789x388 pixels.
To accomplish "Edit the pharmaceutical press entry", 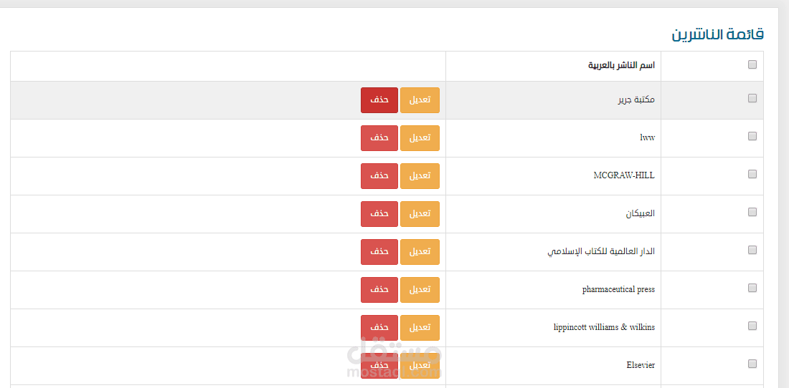I will coord(420,290).
